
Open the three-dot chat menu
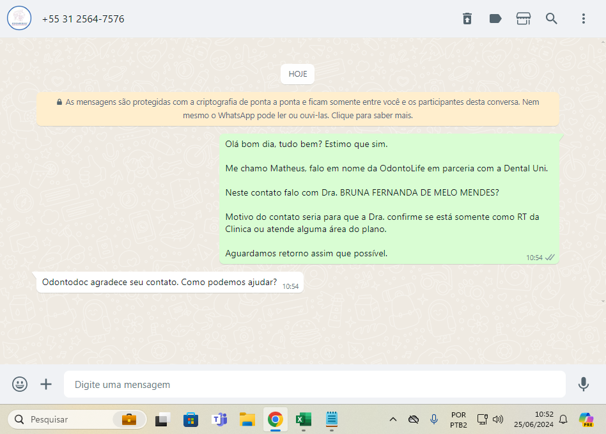[x=583, y=19]
